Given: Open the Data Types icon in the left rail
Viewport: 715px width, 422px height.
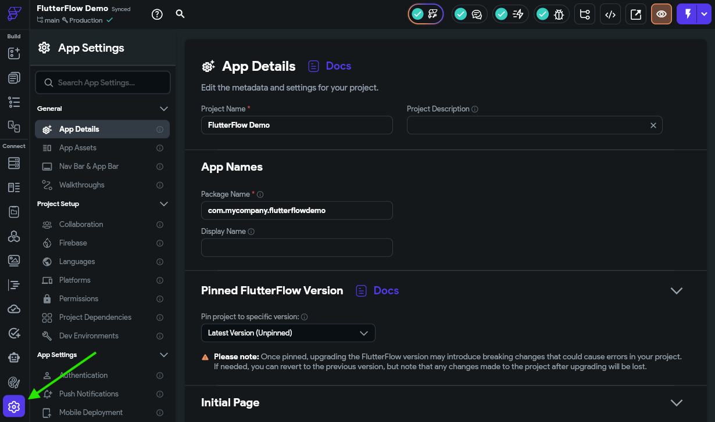Looking at the screenshot, I should (x=14, y=187).
